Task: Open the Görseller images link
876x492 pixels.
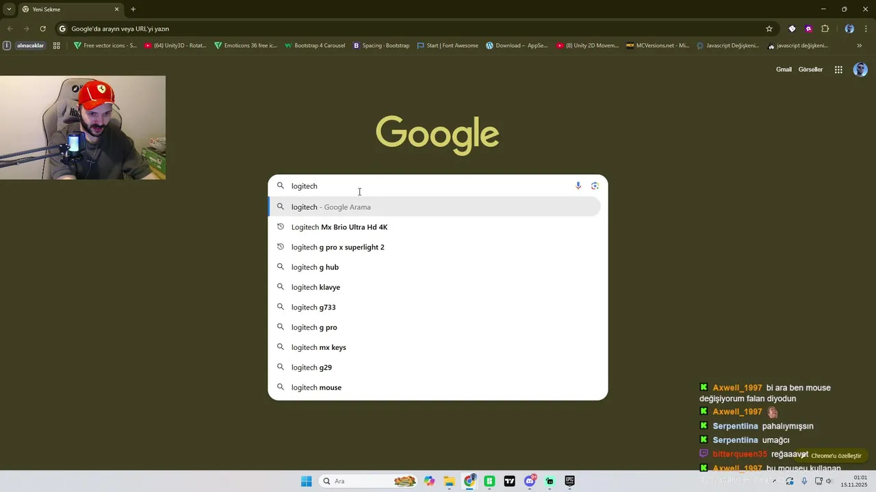Action: click(810, 70)
